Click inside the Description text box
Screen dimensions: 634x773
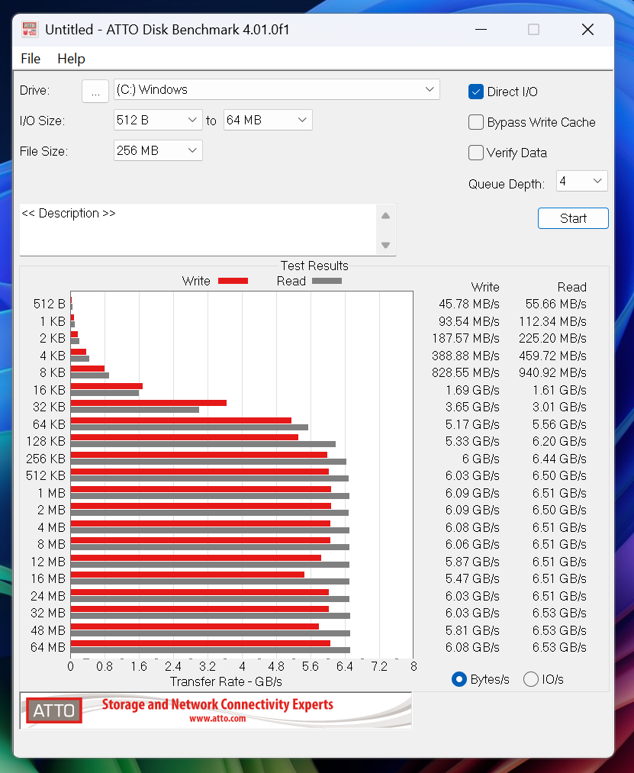(x=198, y=230)
